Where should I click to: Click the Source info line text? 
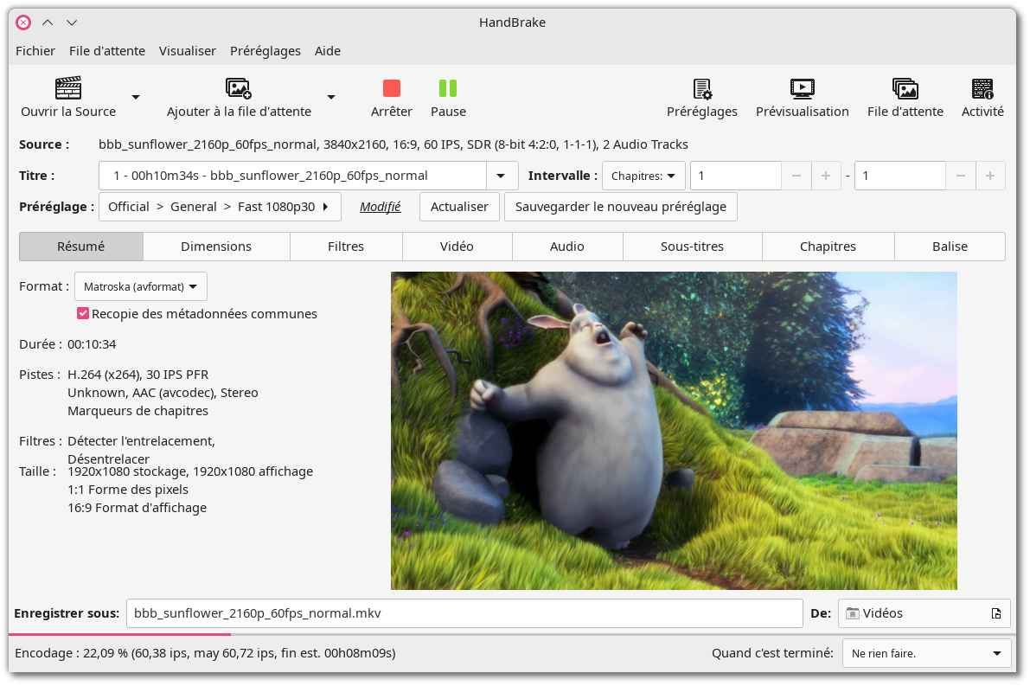coord(393,144)
